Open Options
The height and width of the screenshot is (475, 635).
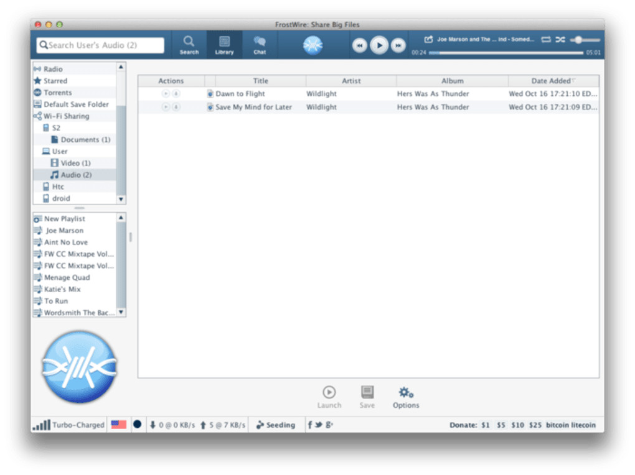[406, 397]
